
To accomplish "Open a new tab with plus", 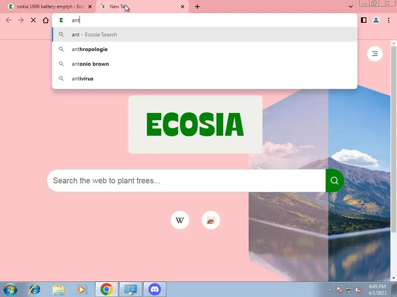I will (197, 7).
